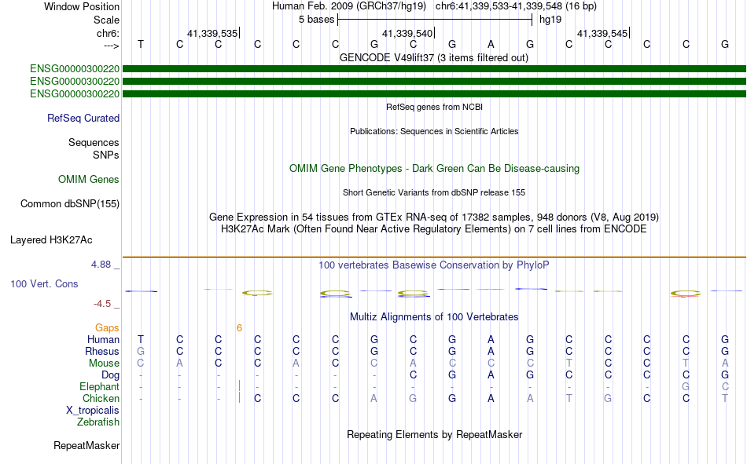Click the orange gap bar in the Chicken row

point(239,397)
